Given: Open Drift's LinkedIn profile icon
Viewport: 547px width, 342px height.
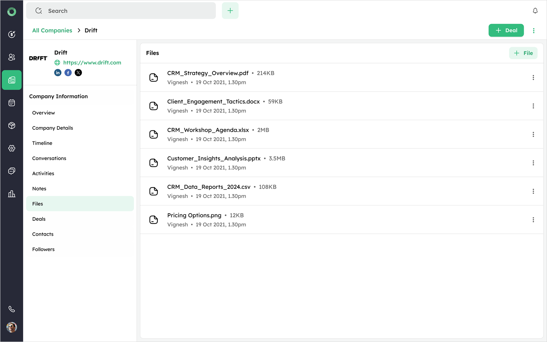Looking at the screenshot, I should click(58, 73).
